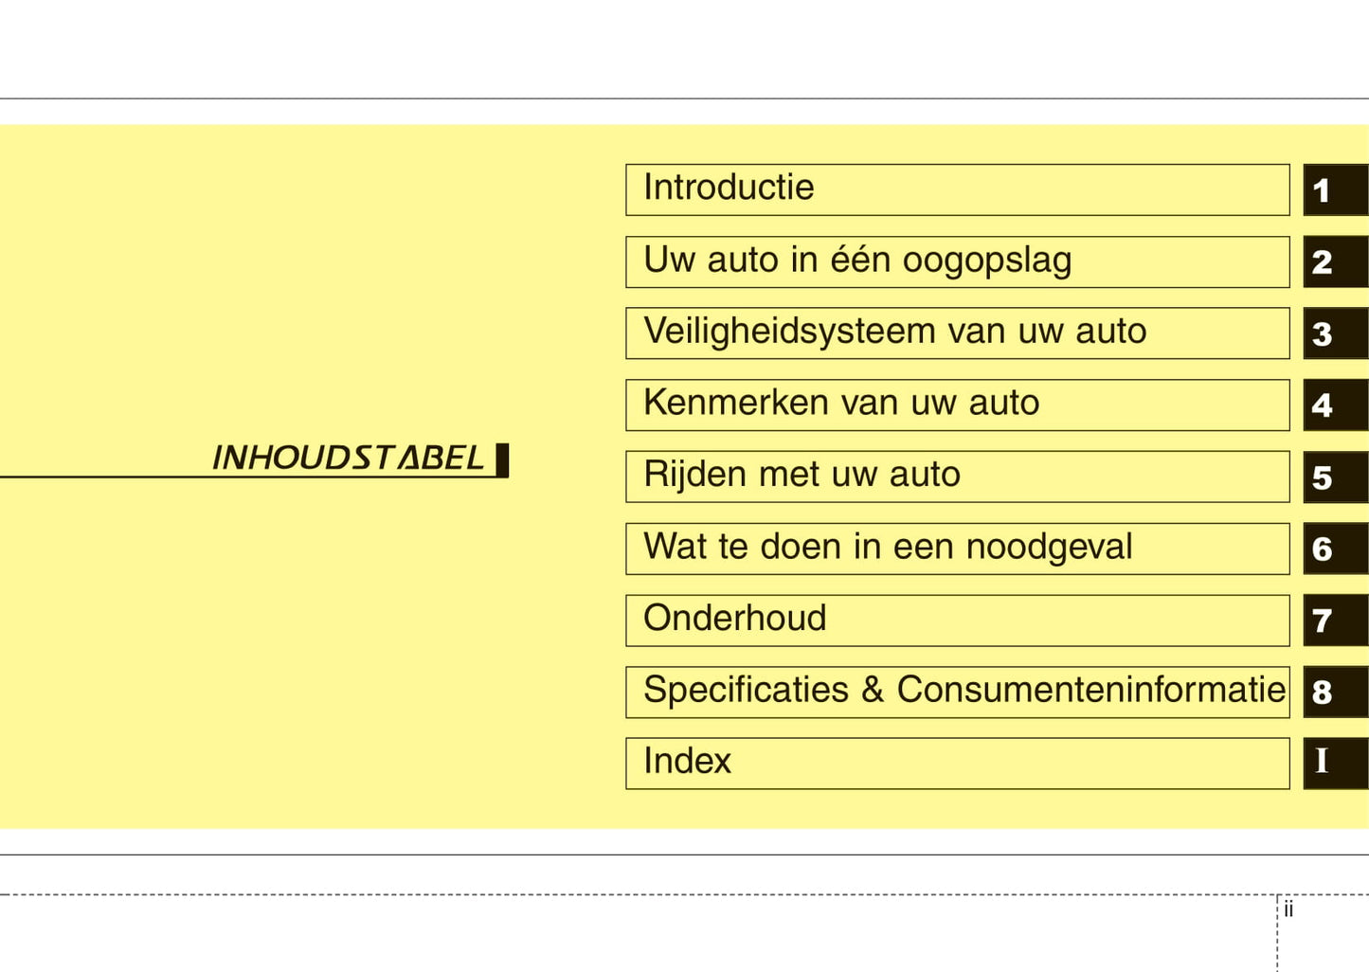Click the INHOUDSTABEL heading
Image resolution: width=1369 pixels, height=972 pixels.
349,459
